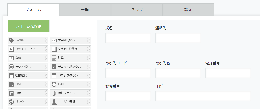Click the フォームを保存 button
Viewport: 260px width, 109px height.
click(x=28, y=26)
